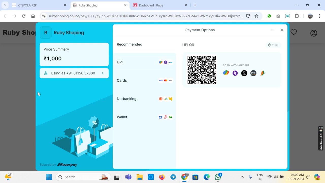Open Firefox from taskbar
The width and height of the screenshot is (325, 183).
click(162, 177)
